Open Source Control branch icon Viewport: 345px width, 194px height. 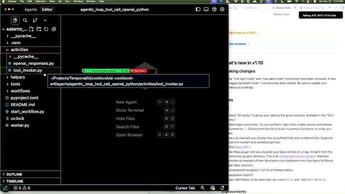coord(35,20)
